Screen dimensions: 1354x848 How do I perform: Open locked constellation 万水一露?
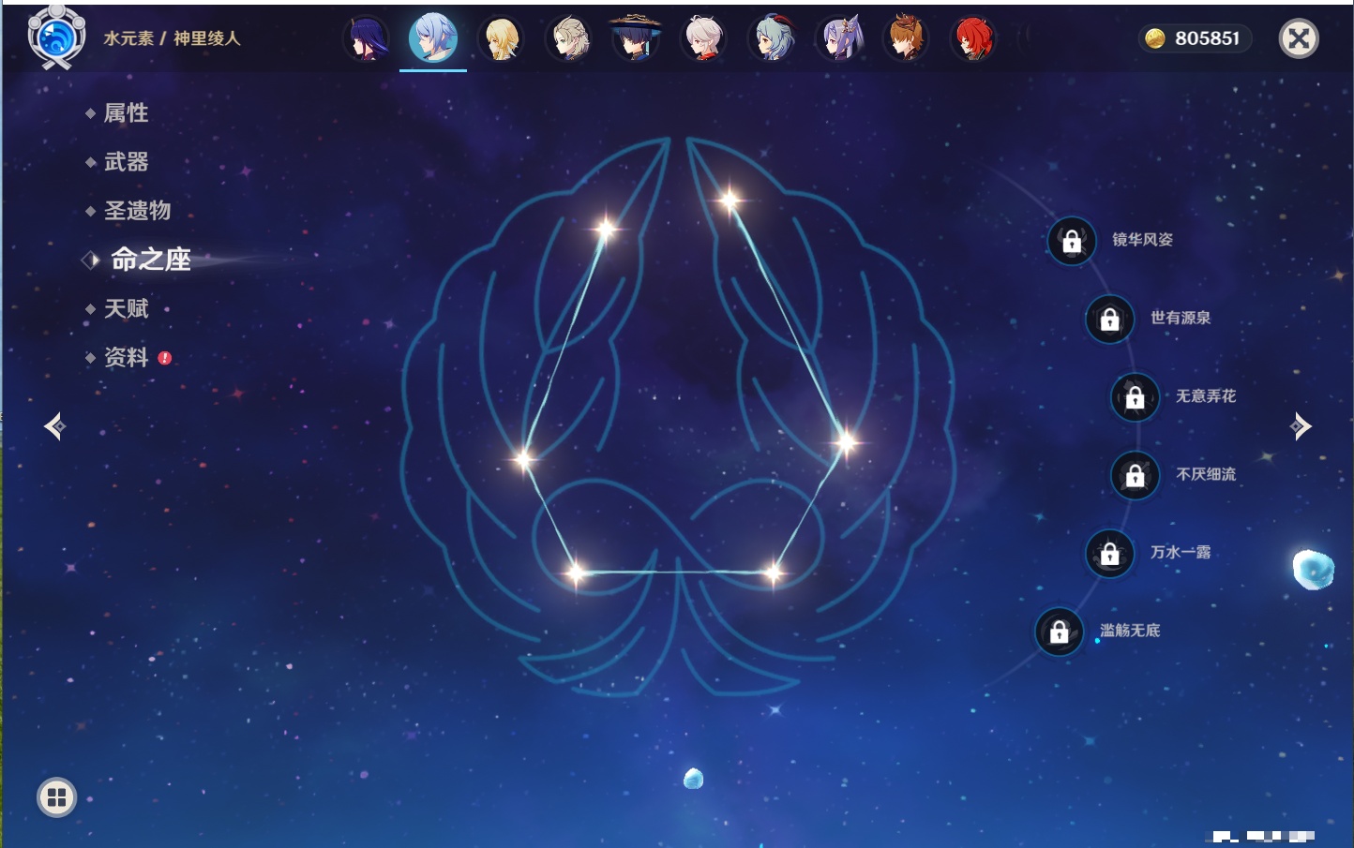[x=1110, y=553]
